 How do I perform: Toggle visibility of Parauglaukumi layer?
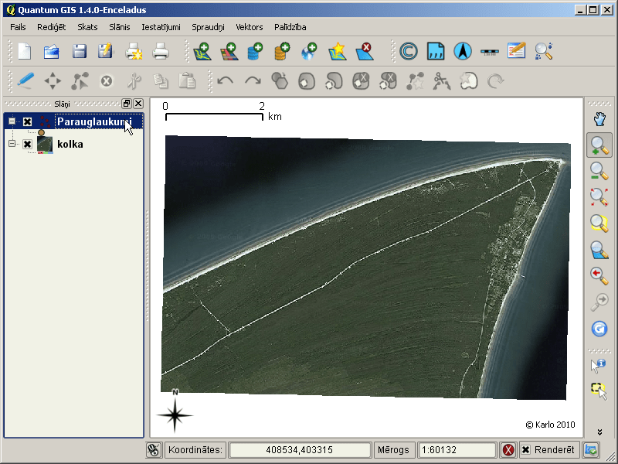pos(27,121)
